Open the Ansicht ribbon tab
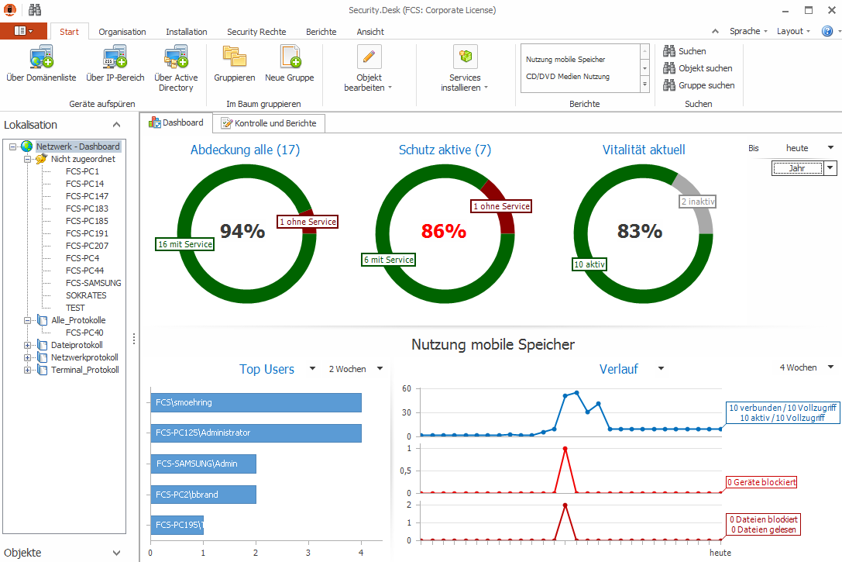The width and height of the screenshot is (842, 562). click(x=370, y=32)
